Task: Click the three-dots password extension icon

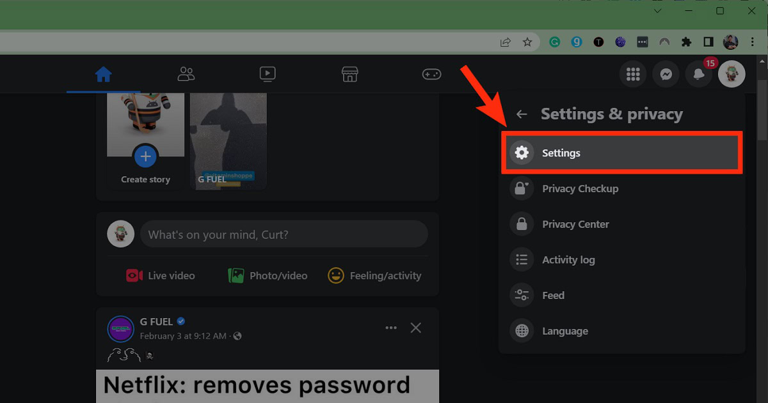Action: tap(643, 42)
